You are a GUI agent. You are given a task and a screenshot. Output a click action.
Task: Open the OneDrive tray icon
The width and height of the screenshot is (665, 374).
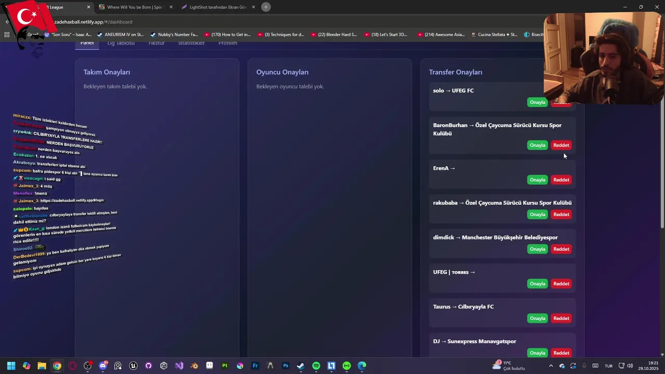click(562, 366)
